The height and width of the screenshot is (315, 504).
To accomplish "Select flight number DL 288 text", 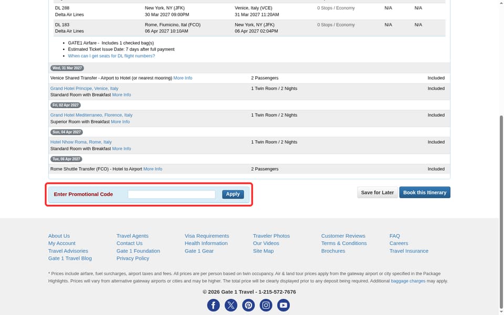I will point(62,8).
